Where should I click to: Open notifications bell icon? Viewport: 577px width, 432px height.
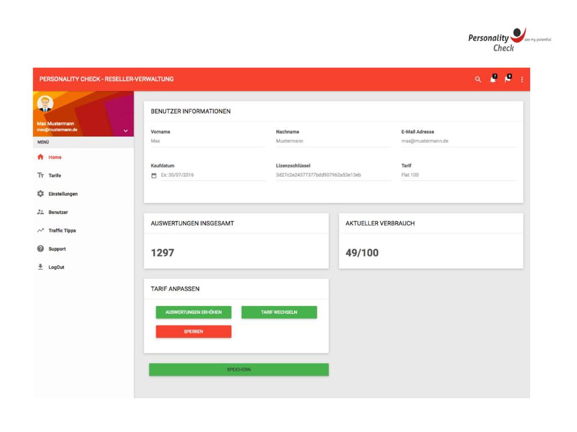(x=493, y=79)
